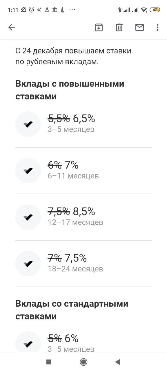Open the three-dot overflow menu
The width and height of the screenshot is (167, 372).
[157, 27]
